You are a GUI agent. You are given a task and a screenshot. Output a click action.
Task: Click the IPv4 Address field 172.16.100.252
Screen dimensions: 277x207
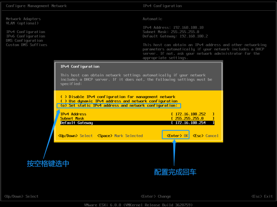point(193,114)
